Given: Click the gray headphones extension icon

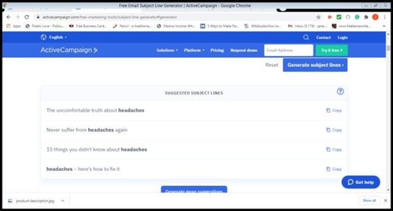Looking at the screenshot, I should point(348,17).
